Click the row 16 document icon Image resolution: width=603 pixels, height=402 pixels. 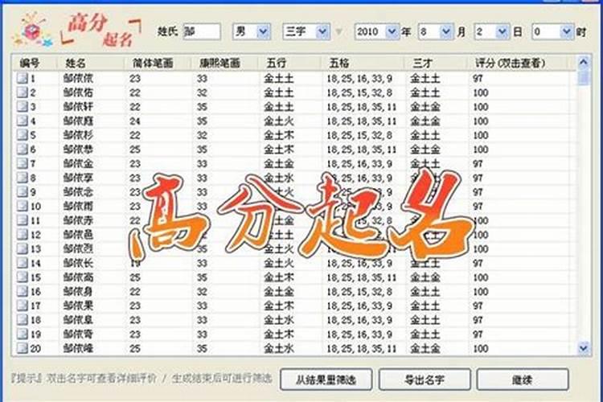click(23, 292)
